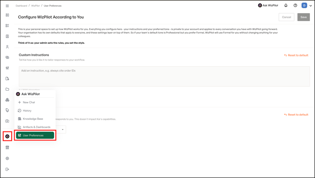Open the camera icon in sidebar
315x178 pixels.
[7, 121]
